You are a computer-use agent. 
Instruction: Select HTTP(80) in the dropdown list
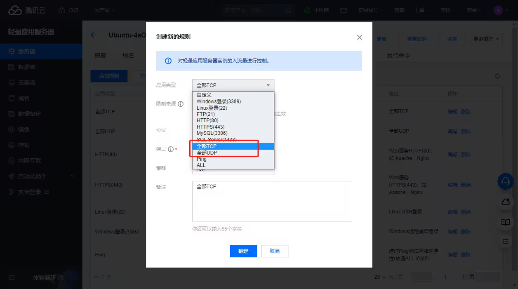(x=233, y=120)
